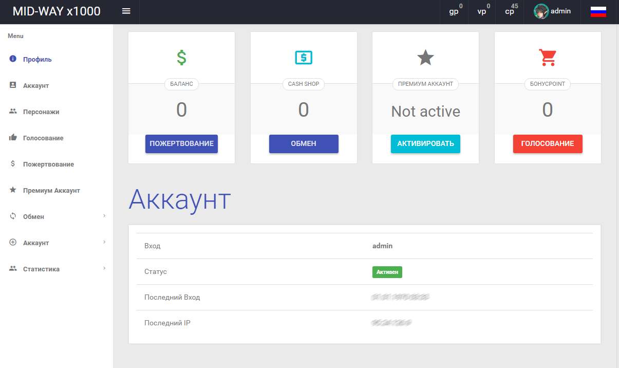This screenshot has width=619, height=368.
Task: Expand the Статистика submenu arrow
Action: click(x=104, y=268)
